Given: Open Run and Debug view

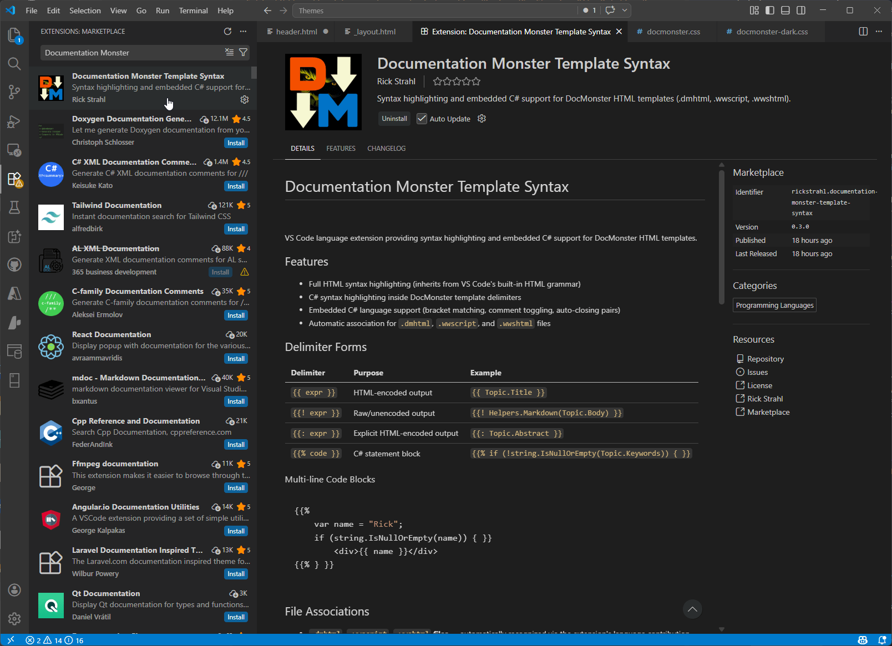Looking at the screenshot, I should pos(14,121).
